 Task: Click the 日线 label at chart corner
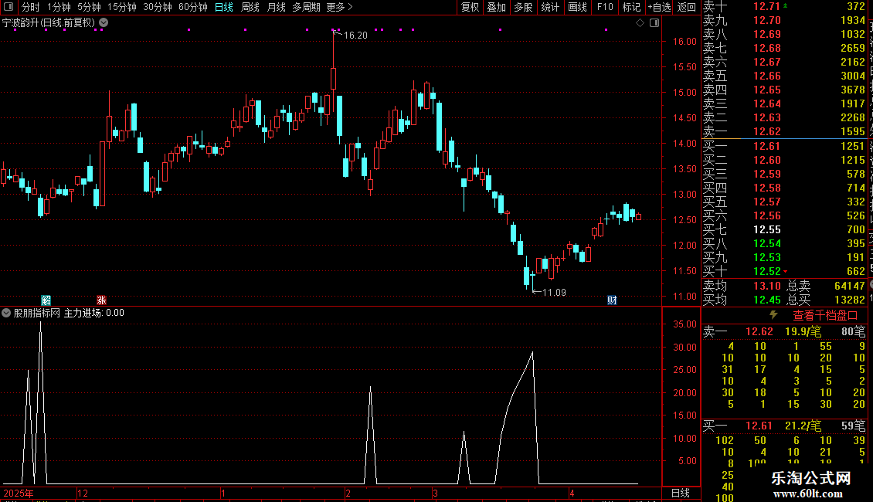[681, 493]
